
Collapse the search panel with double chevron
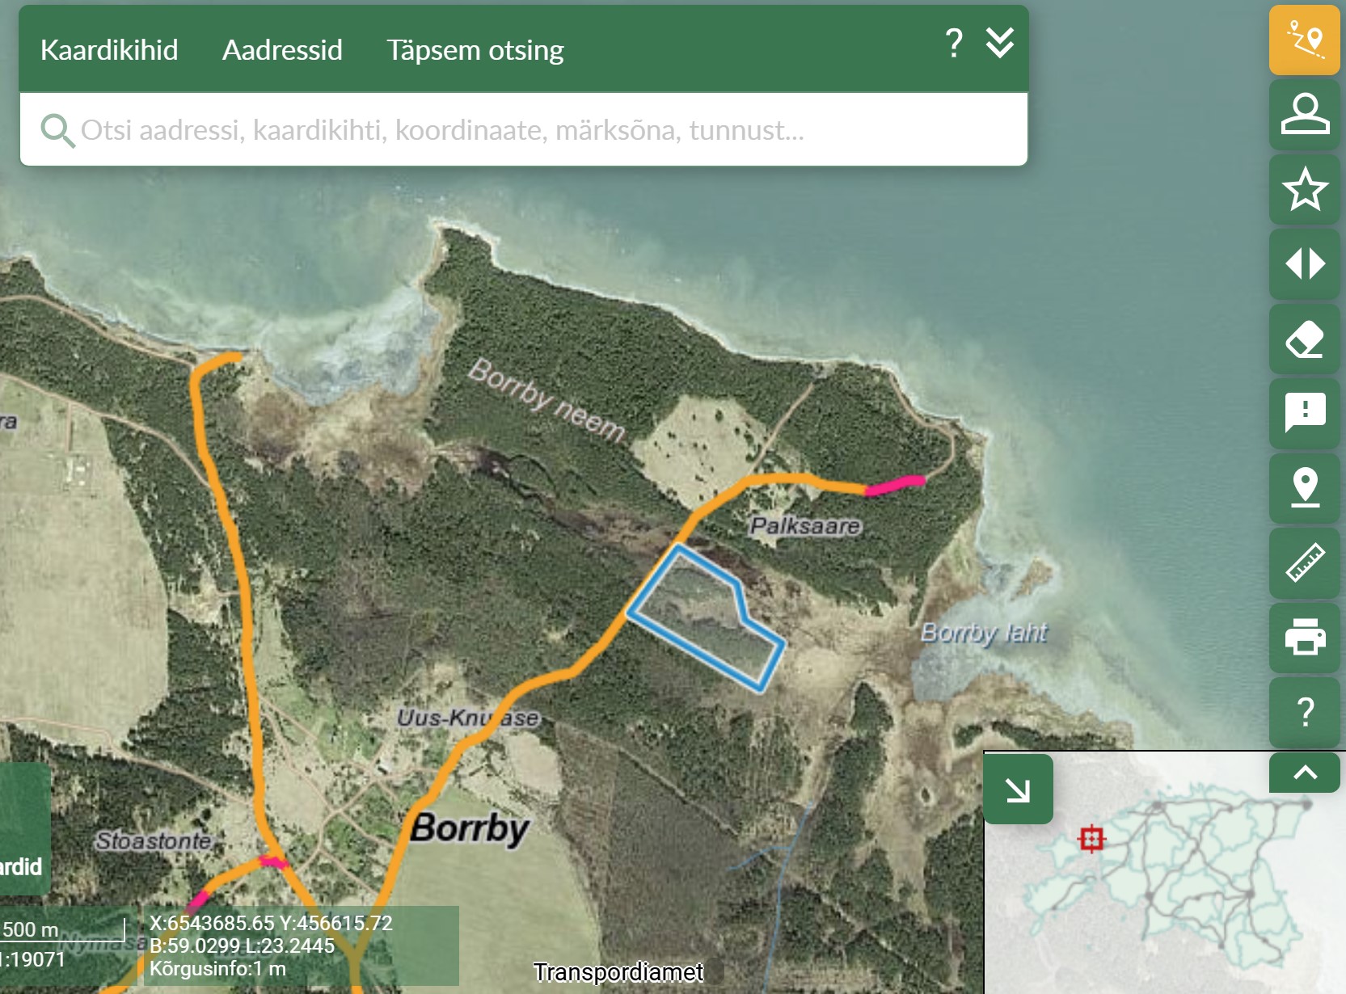(999, 43)
